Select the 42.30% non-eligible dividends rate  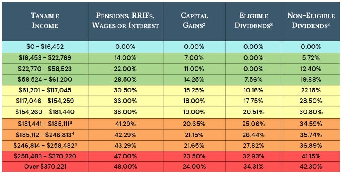pos(310,167)
